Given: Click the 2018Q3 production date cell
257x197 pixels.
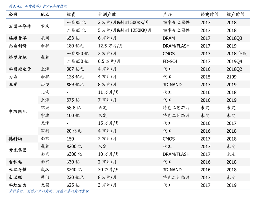Looking at the screenshot, I should click(x=234, y=38).
